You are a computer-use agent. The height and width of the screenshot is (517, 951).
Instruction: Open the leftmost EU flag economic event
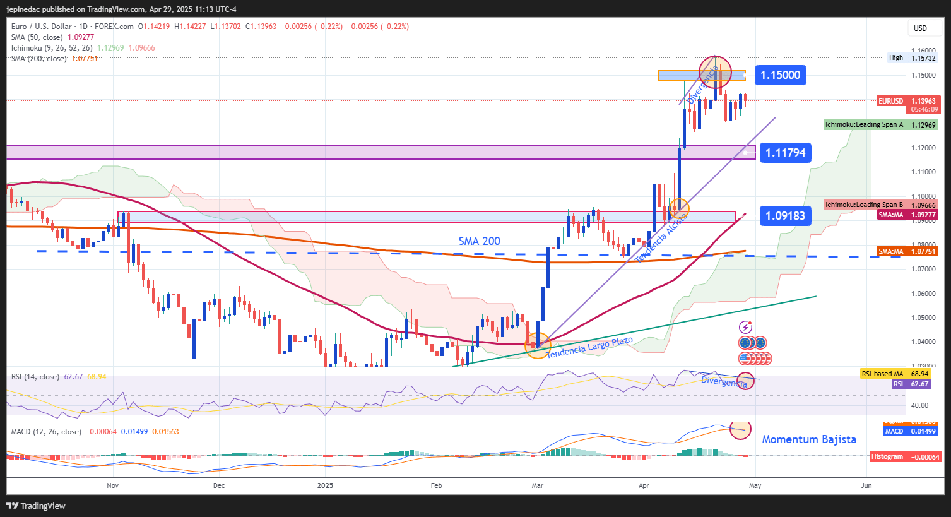tap(745, 343)
